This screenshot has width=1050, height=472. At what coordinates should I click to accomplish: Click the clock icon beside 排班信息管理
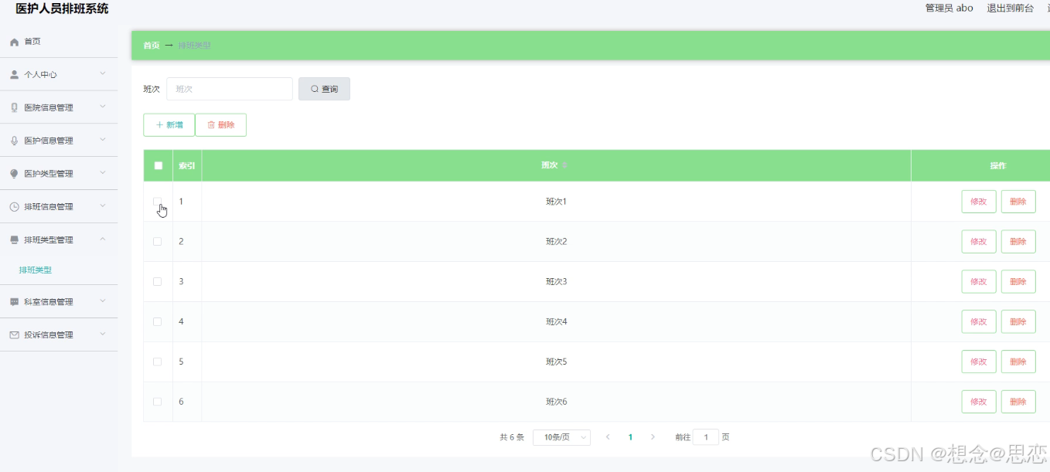[14, 207]
